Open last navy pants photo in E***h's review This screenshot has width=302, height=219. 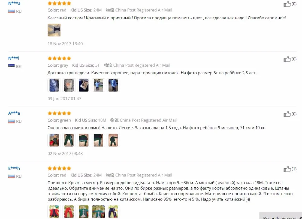113,212
